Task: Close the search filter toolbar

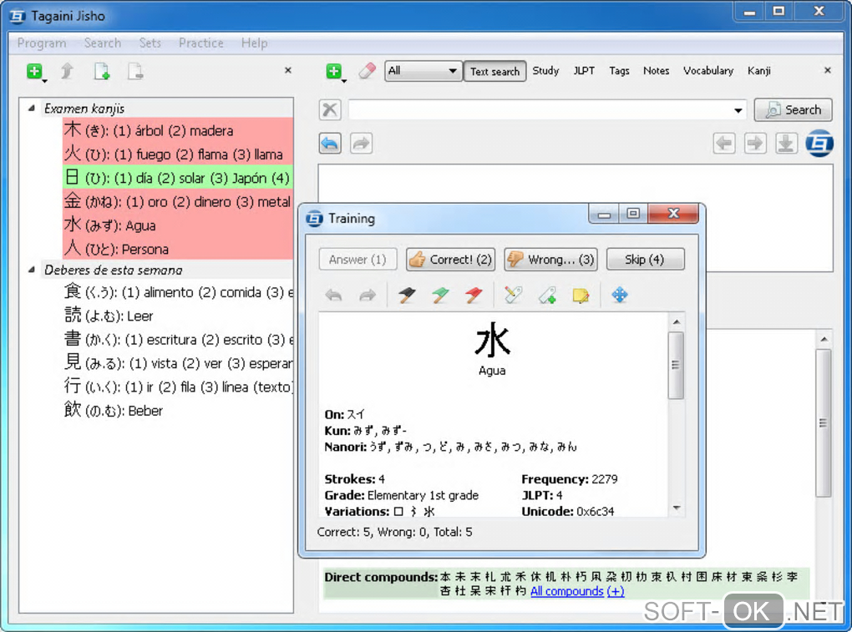Action: [x=828, y=70]
